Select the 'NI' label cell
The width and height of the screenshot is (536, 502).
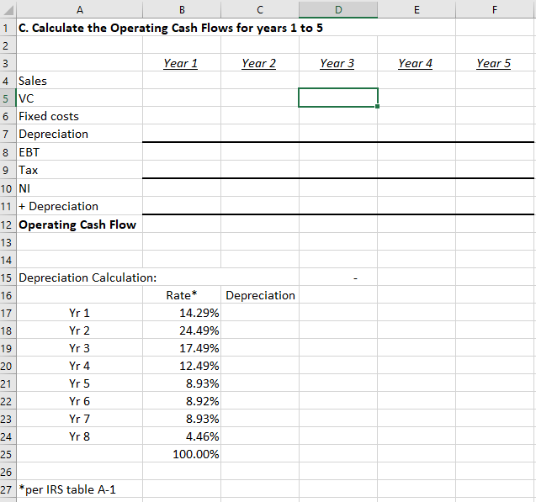(x=79, y=188)
